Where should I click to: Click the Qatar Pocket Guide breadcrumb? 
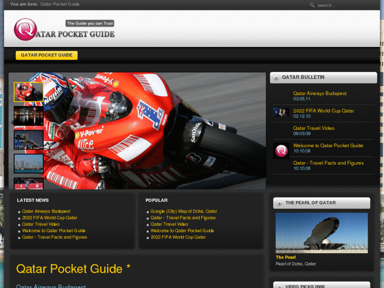pos(60,4)
